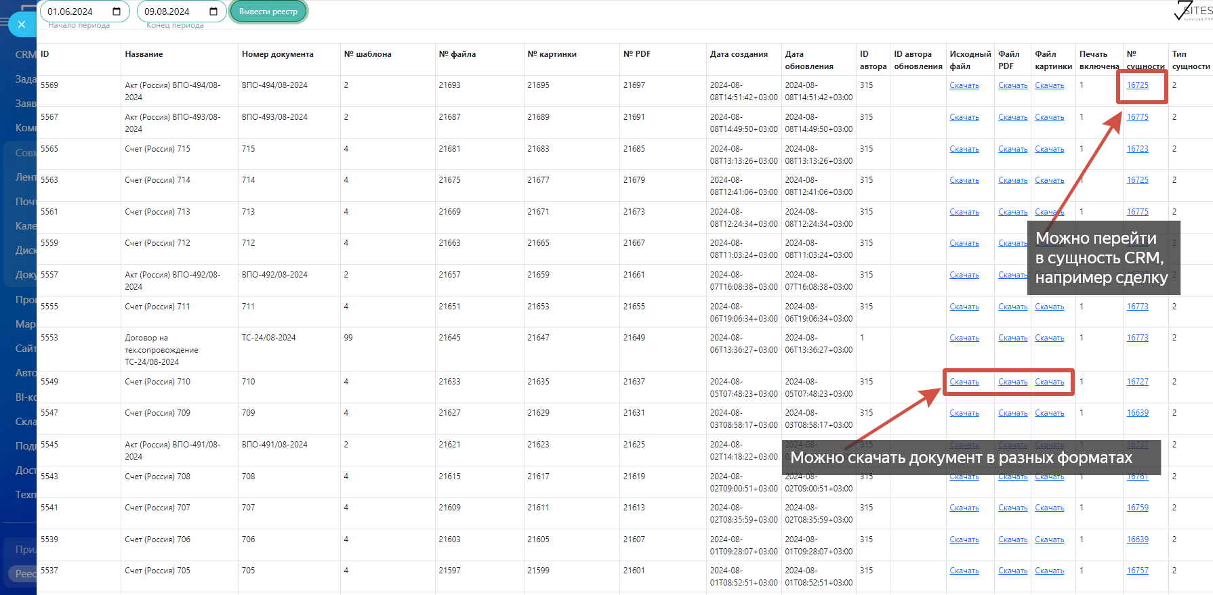
Task: Download image file for row 5553
Action: point(1049,338)
